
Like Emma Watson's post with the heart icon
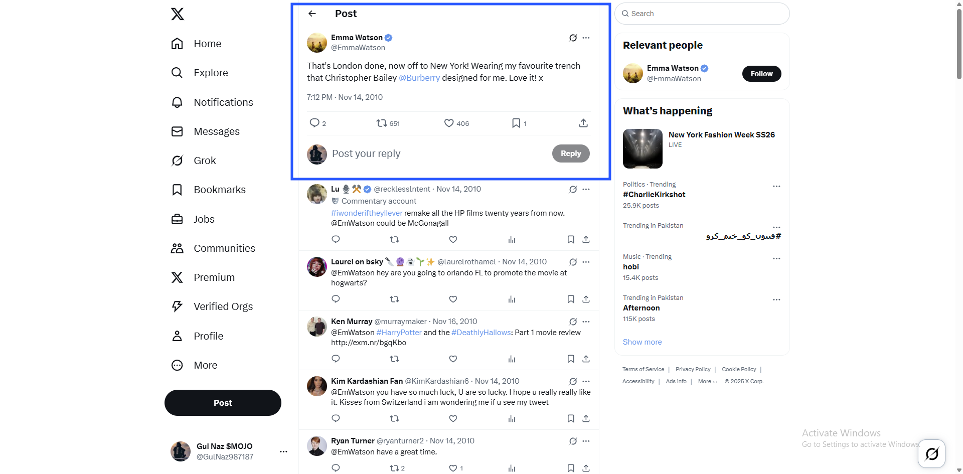coord(449,123)
